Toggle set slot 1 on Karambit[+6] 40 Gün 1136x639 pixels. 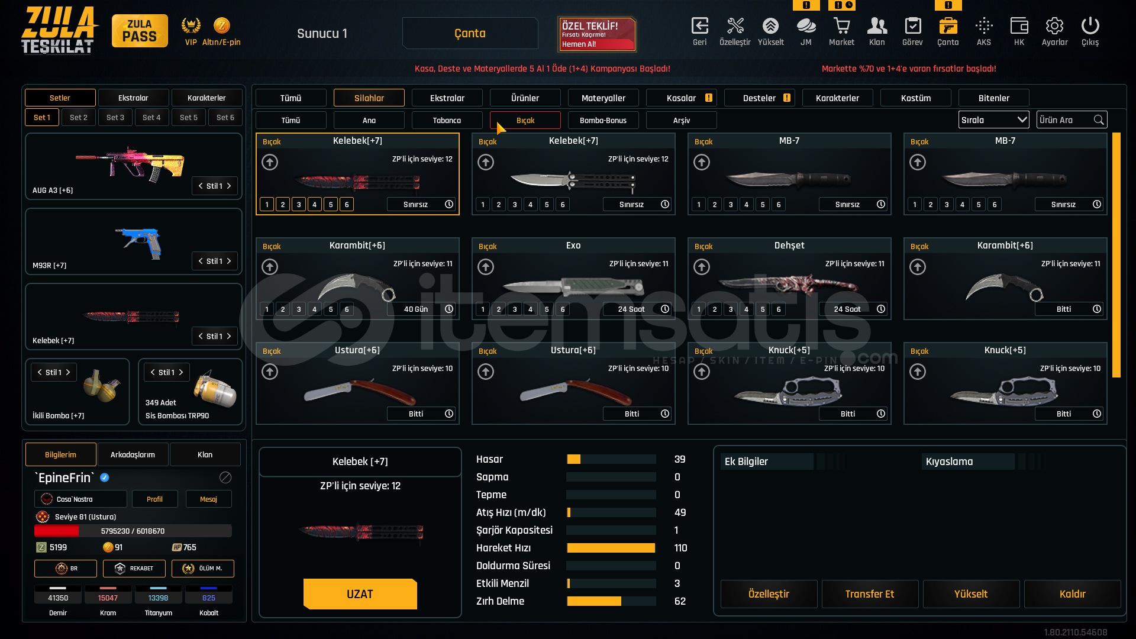(267, 309)
